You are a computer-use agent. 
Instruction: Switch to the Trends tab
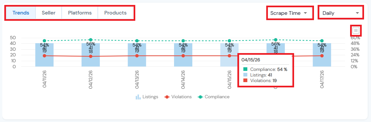coord(21,13)
